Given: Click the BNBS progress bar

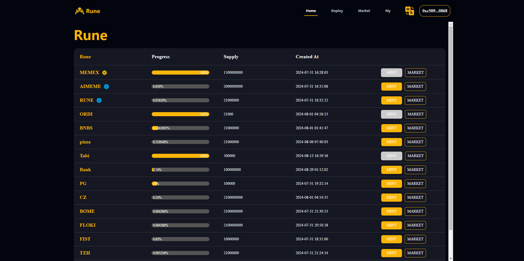Looking at the screenshot, I should (x=180, y=128).
